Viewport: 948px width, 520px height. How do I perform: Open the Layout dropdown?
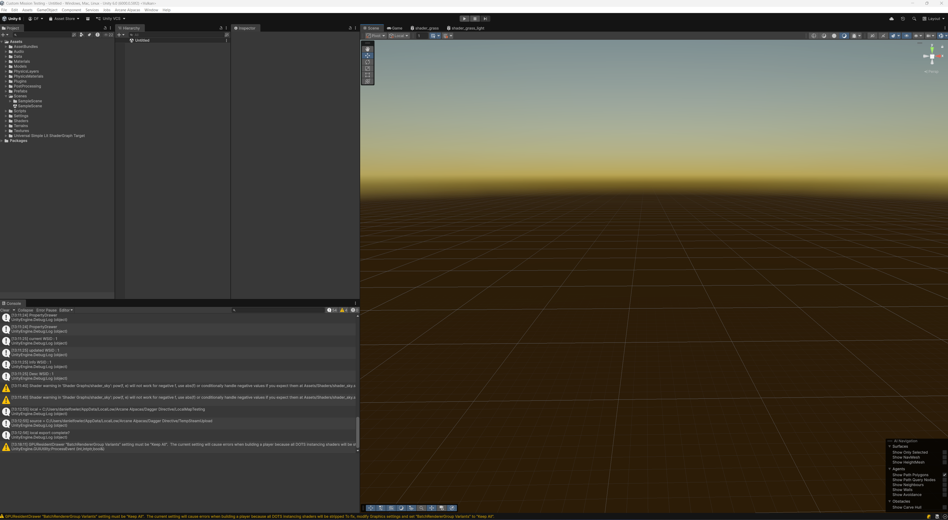933,19
